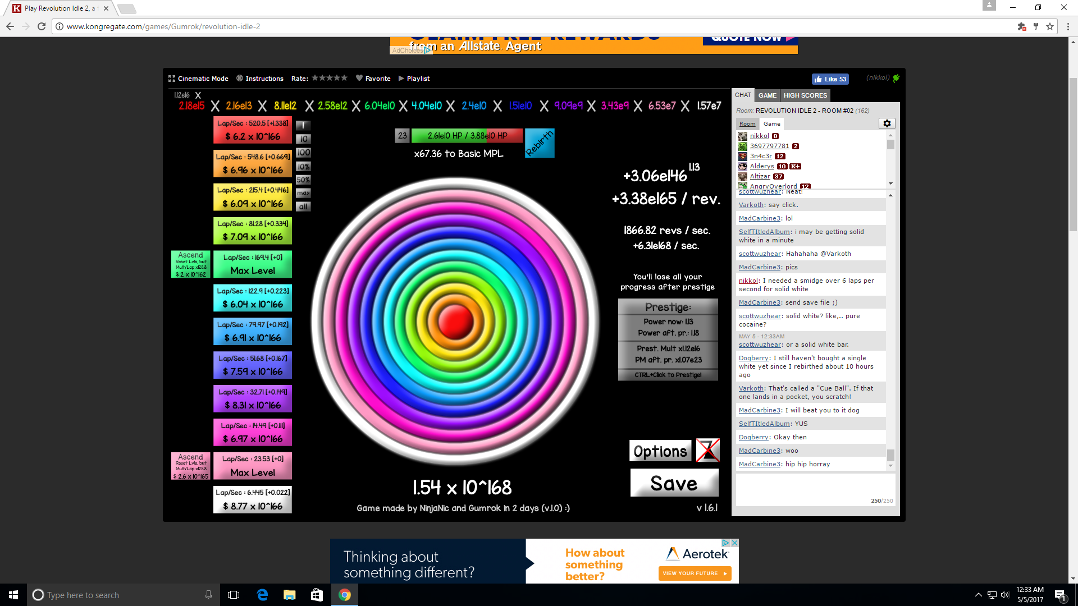
Task: Upgrade the lime circle $7.09 x 10^166
Action: click(x=253, y=231)
